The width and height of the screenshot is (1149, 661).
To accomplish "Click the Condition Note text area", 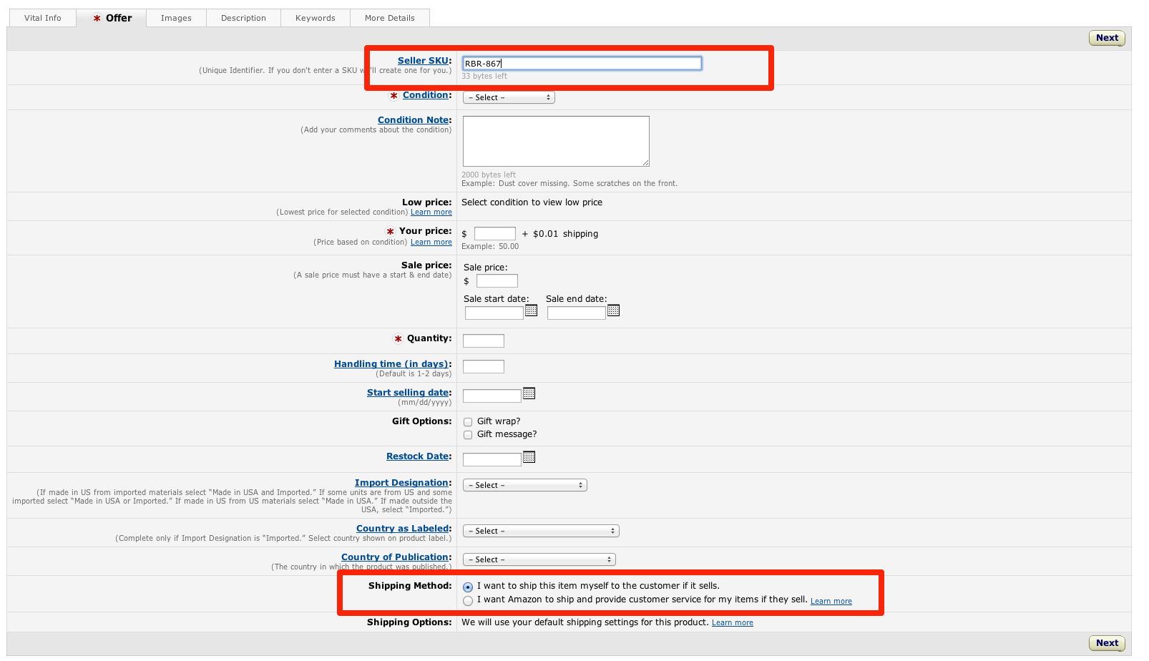I will 556,142.
